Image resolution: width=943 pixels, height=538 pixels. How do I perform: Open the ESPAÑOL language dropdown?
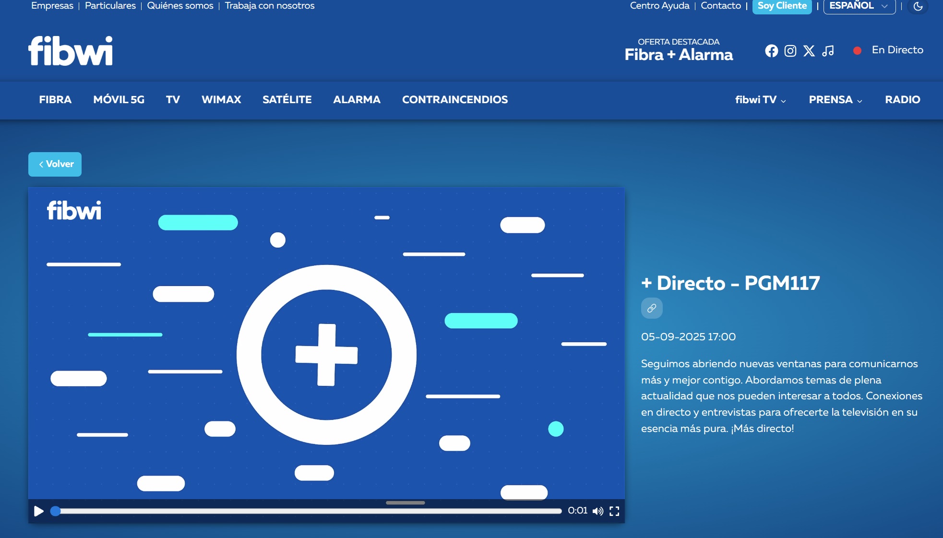(x=859, y=6)
